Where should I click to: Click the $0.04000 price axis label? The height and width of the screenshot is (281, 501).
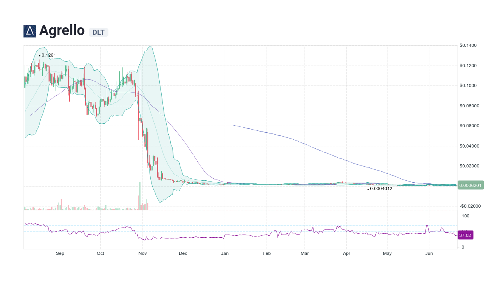469,146
